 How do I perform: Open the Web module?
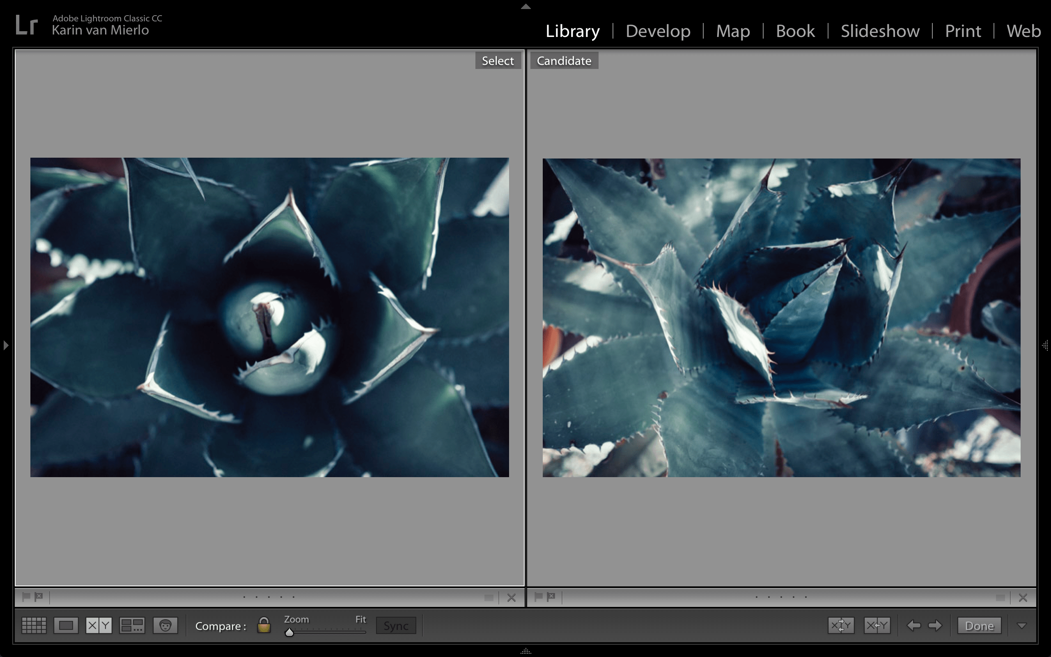tap(1023, 31)
